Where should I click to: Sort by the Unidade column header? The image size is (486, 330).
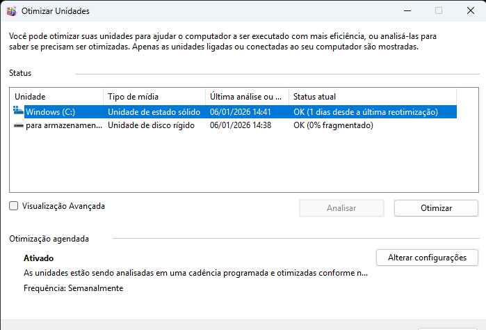(57, 97)
